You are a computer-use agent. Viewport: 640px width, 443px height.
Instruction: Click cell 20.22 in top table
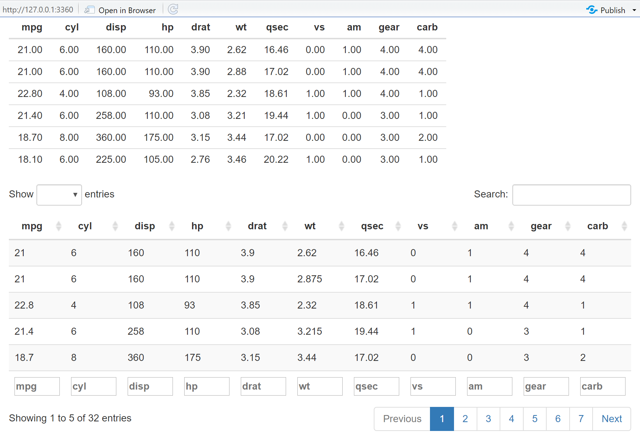coord(276,160)
